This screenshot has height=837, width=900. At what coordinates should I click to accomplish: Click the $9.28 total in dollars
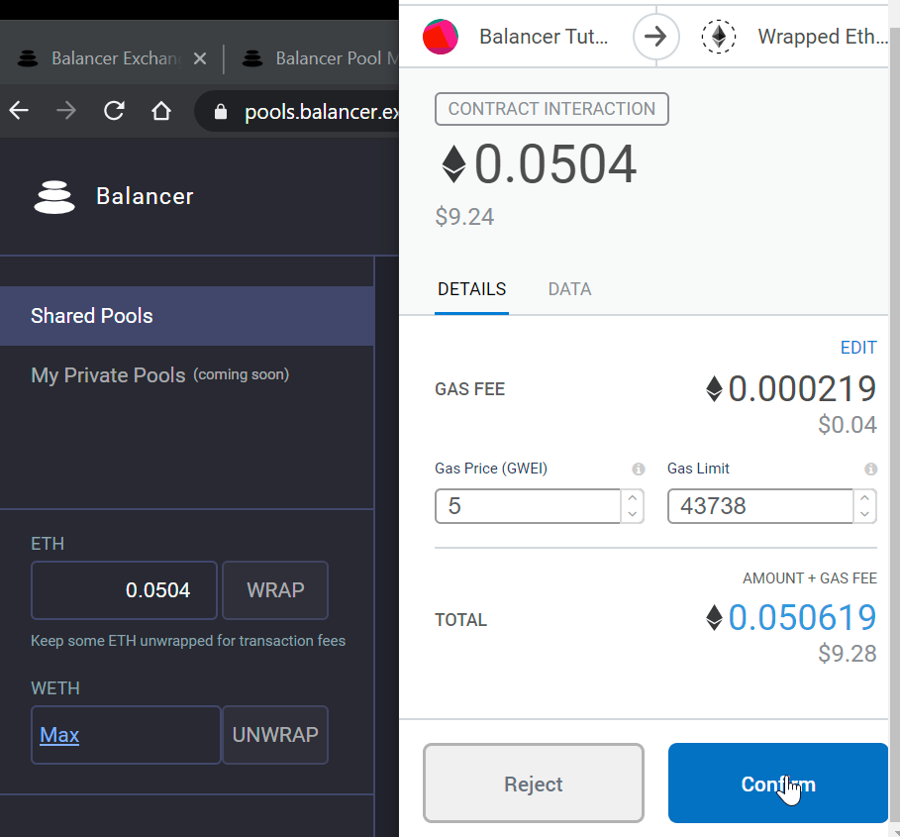pyautogui.click(x=848, y=654)
